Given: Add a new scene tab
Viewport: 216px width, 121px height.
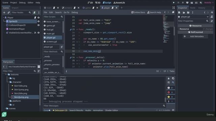Looking at the screenshot, I should [122, 8].
